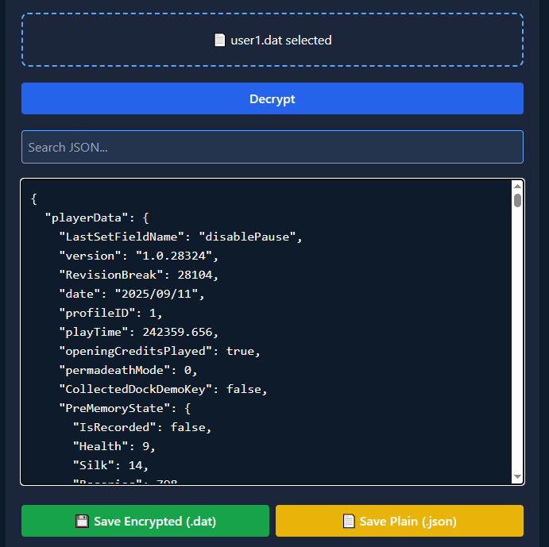Click the user1.dat selected file drop zone

273,40
